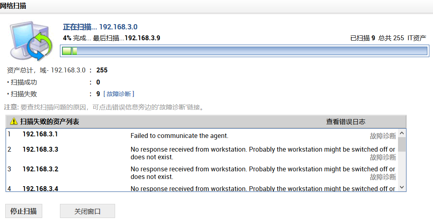Click 故障诊断 for 192.168.3.3
The image size is (433, 220).
[x=383, y=157]
